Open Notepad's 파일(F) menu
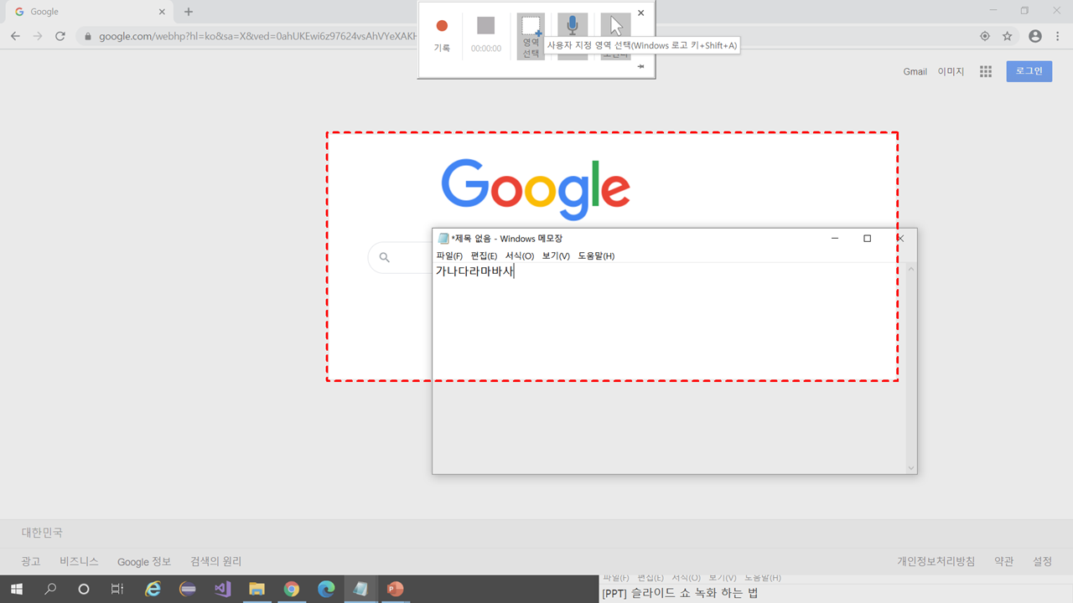1073x603 pixels. pos(449,255)
